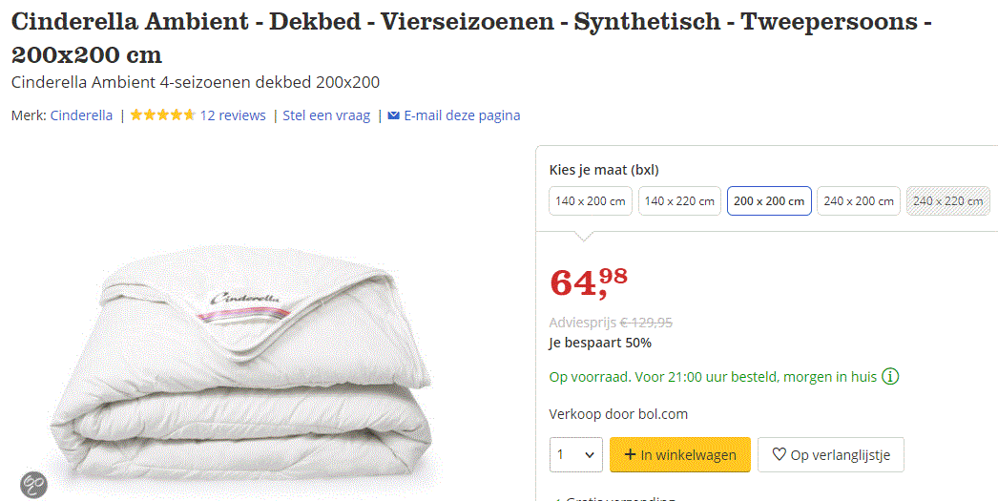
Task: Click the red 64,98 price
Action: pos(589,282)
